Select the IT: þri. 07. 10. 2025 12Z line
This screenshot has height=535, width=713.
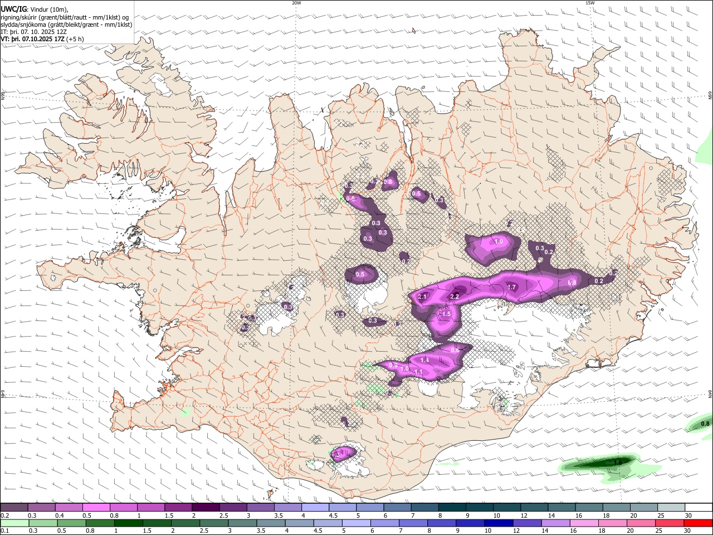(33, 32)
